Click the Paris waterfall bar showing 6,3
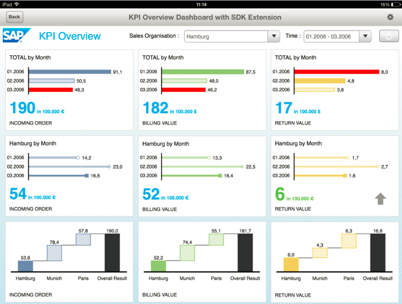The width and height of the screenshot is (402, 304). pyautogui.click(x=349, y=241)
